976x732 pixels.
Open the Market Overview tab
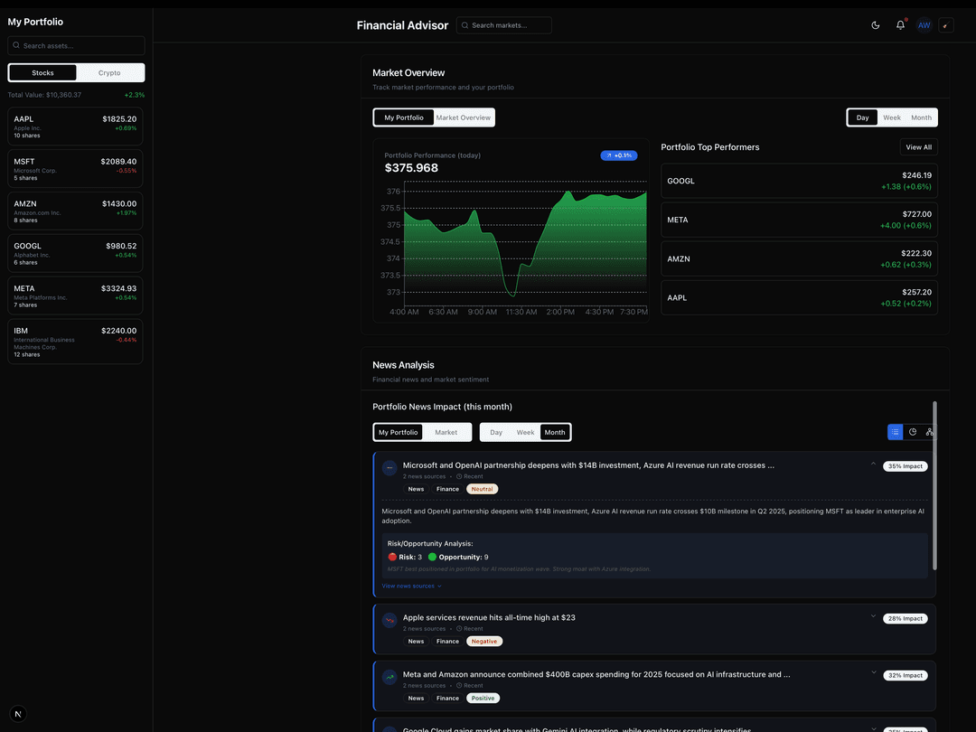463,117
